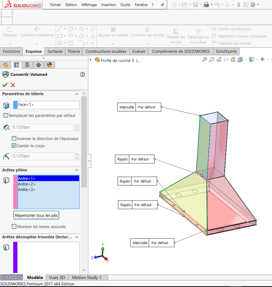272x287 pixels.
Task: Open the DimXpertManager crosshair tab
Action: pos(39,65)
